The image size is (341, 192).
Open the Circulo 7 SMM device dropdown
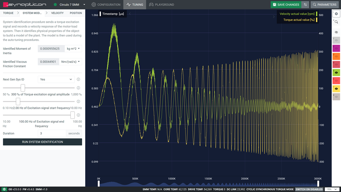[x=70, y=5]
